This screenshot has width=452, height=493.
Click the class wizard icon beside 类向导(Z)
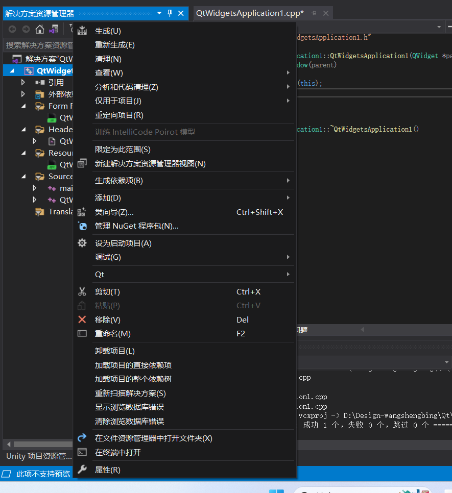click(x=82, y=212)
